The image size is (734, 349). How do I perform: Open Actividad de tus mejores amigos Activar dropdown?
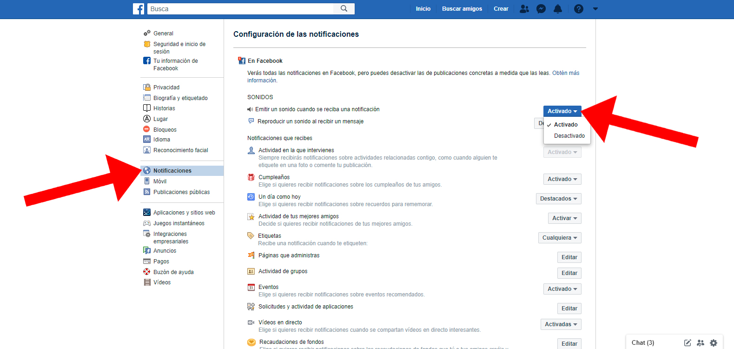565,218
